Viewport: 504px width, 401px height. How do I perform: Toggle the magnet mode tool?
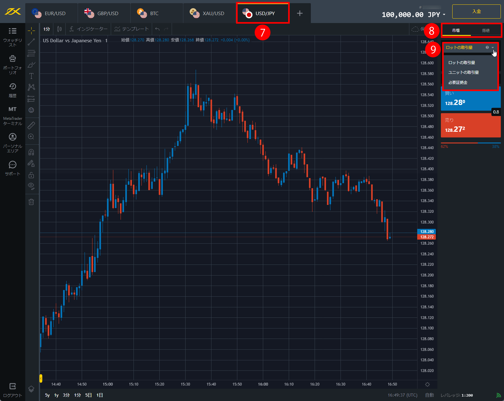[x=31, y=152]
